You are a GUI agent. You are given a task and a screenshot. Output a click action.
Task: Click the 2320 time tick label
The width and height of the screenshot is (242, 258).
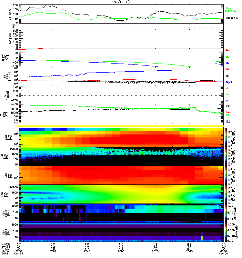tap(155, 251)
